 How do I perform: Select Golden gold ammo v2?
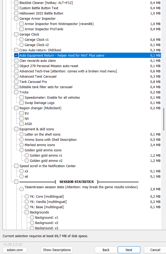pos(27,161)
